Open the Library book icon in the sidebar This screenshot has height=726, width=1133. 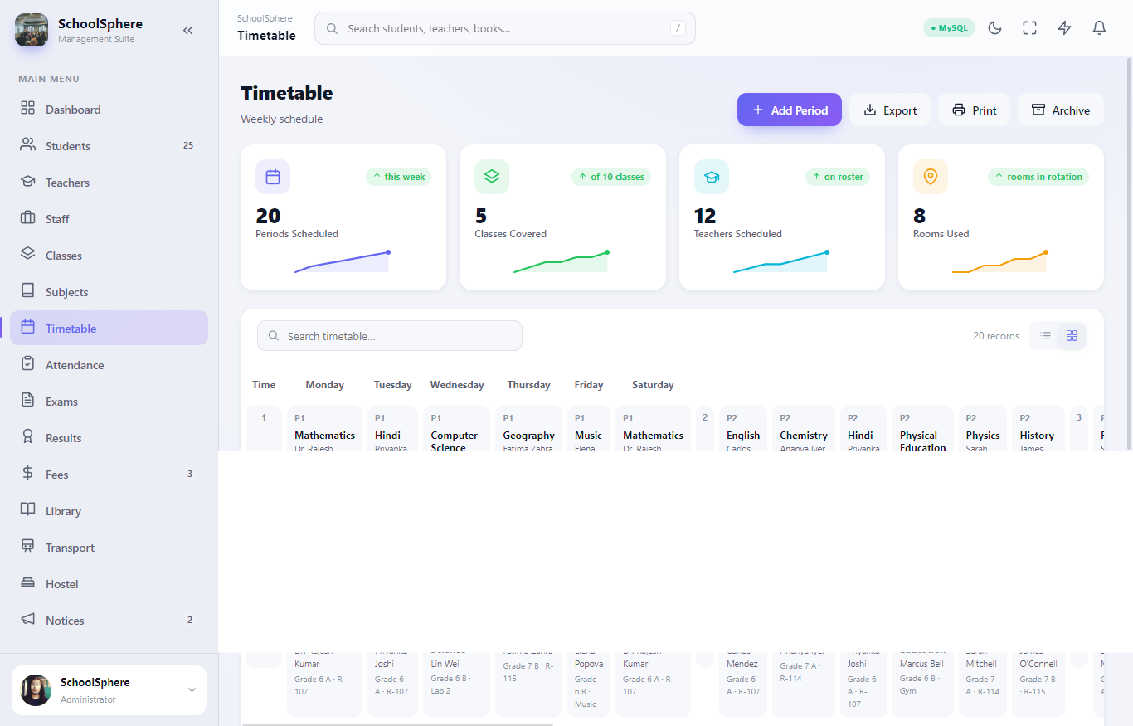tap(28, 510)
